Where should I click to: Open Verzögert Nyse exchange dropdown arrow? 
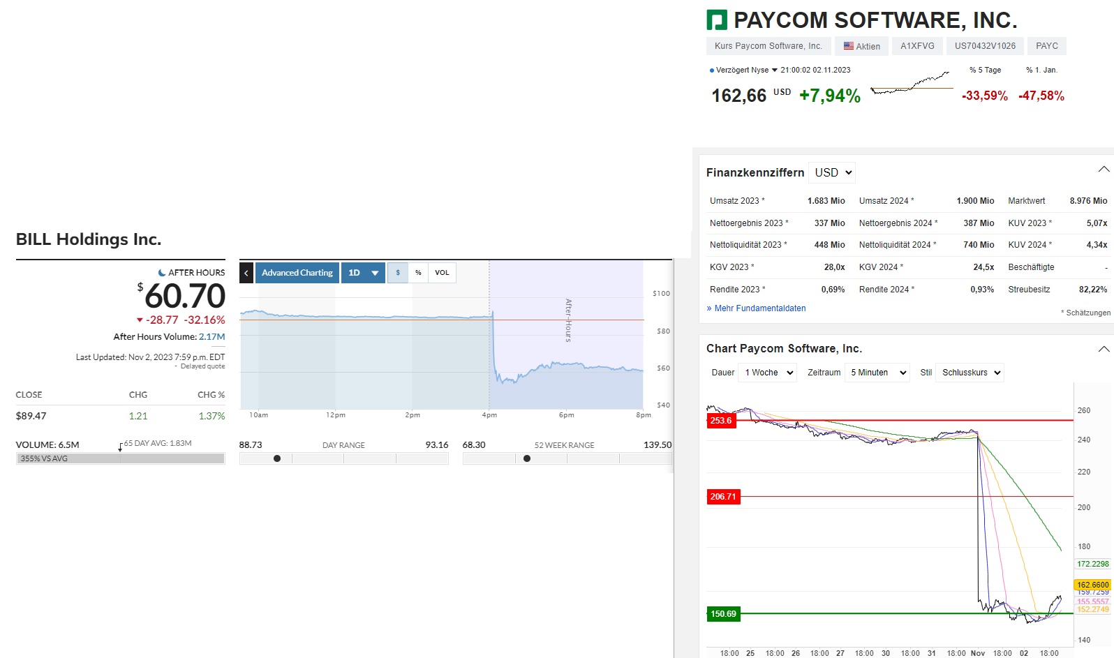775,70
